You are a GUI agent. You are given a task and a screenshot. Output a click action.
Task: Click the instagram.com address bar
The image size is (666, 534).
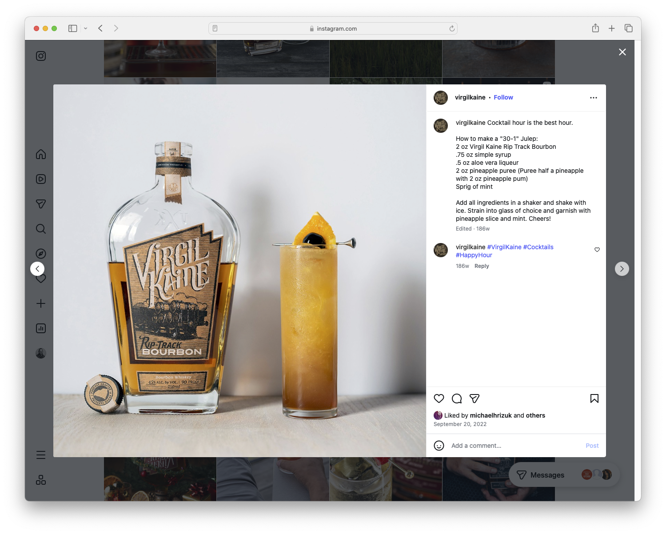coord(333,28)
